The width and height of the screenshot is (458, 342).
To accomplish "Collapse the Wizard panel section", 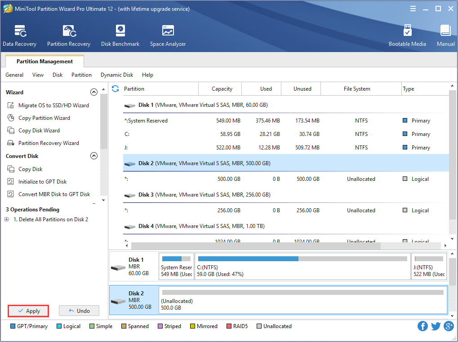I will click(94, 92).
